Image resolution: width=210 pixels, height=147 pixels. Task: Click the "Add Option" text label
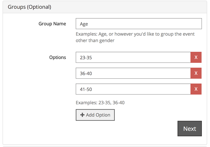(x=98, y=115)
